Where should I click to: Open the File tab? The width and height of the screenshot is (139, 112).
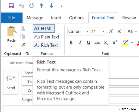click(x=12, y=18)
